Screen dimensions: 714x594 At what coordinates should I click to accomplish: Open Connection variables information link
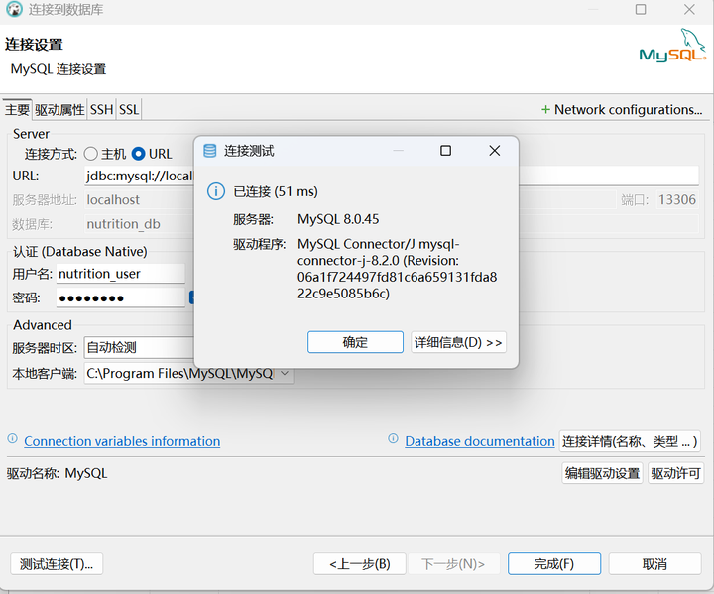pyautogui.click(x=122, y=441)
